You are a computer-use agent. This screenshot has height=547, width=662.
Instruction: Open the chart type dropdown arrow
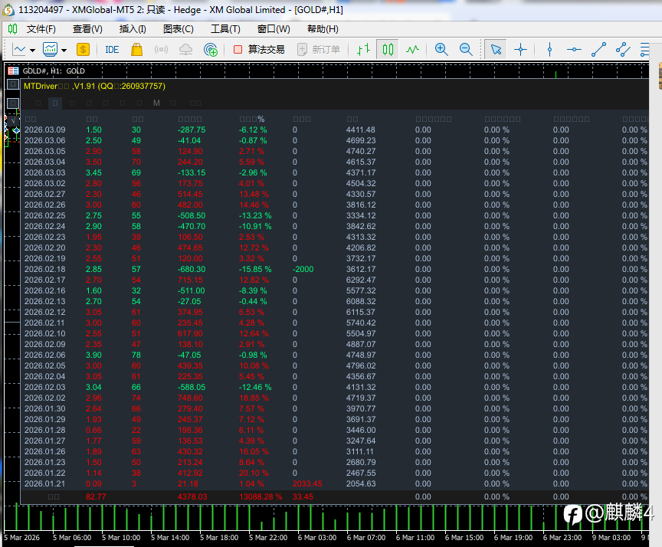[x=32, y=50]
